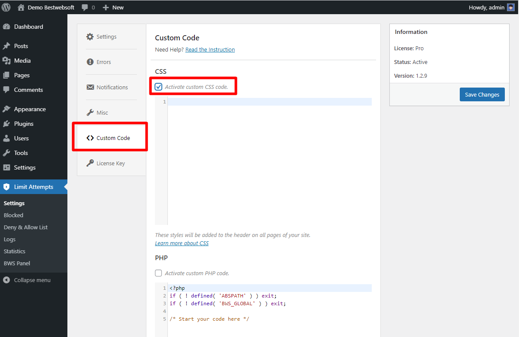Click the Appearance paintbrush icon
The height and width of the screenshot is (337, 519).
coord(6,109)
